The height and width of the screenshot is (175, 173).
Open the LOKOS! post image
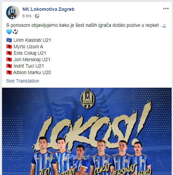(x=87, y=132)
